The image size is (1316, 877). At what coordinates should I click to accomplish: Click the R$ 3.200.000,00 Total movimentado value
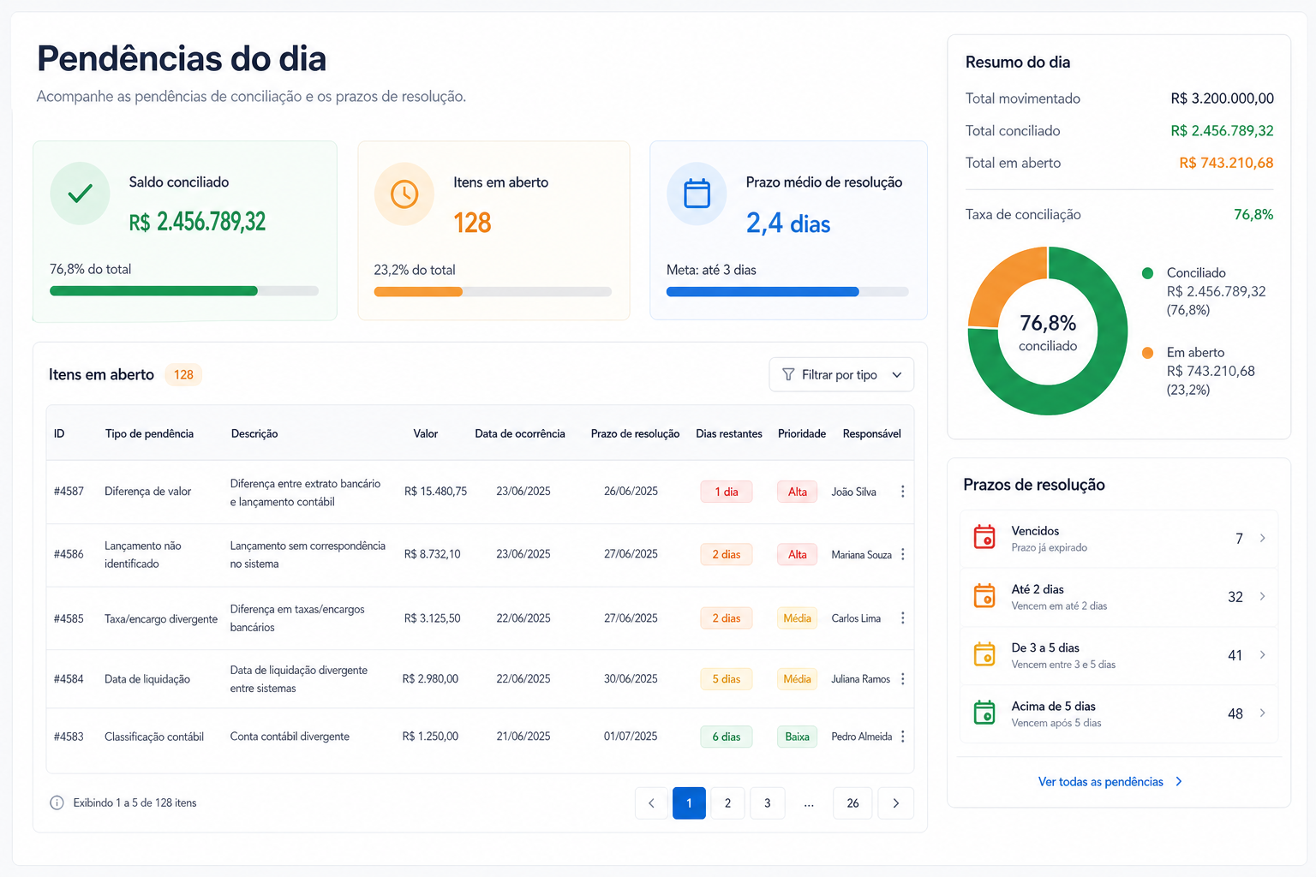pyautogui.click(x=1222, y=98)
